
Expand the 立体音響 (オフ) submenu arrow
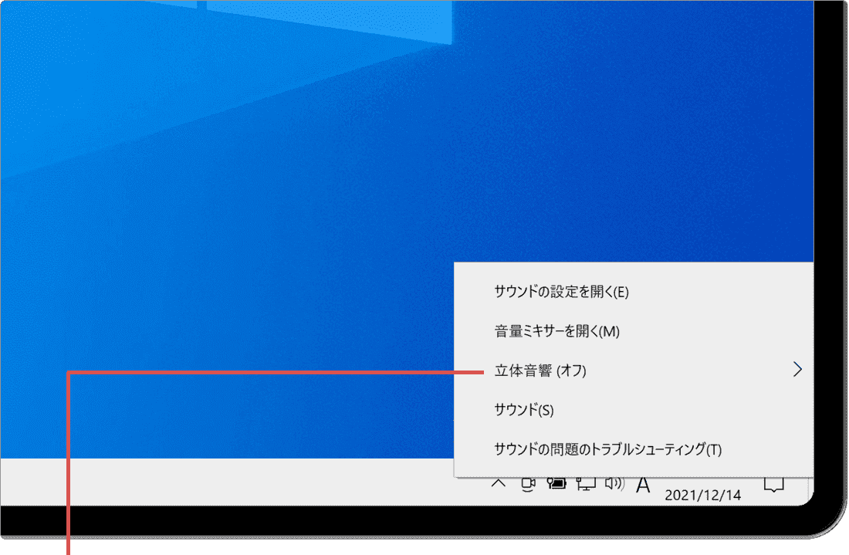coord(798,370)
